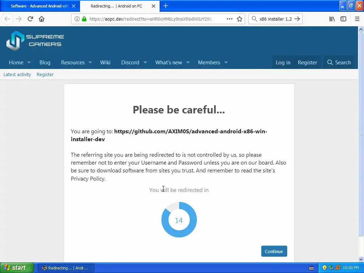Switch to Software - Advanced Android-x86 tab
Image resolution: width=364 pixels, height=273 pixels.
40,6
